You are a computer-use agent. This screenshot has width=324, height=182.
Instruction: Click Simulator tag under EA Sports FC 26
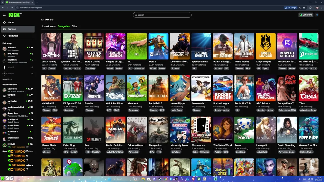pos(69,110)
